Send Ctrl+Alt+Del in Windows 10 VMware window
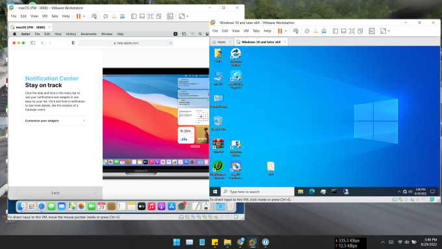Image resolution: width=442 pixels, height=249 pixels. coord(296,31)
